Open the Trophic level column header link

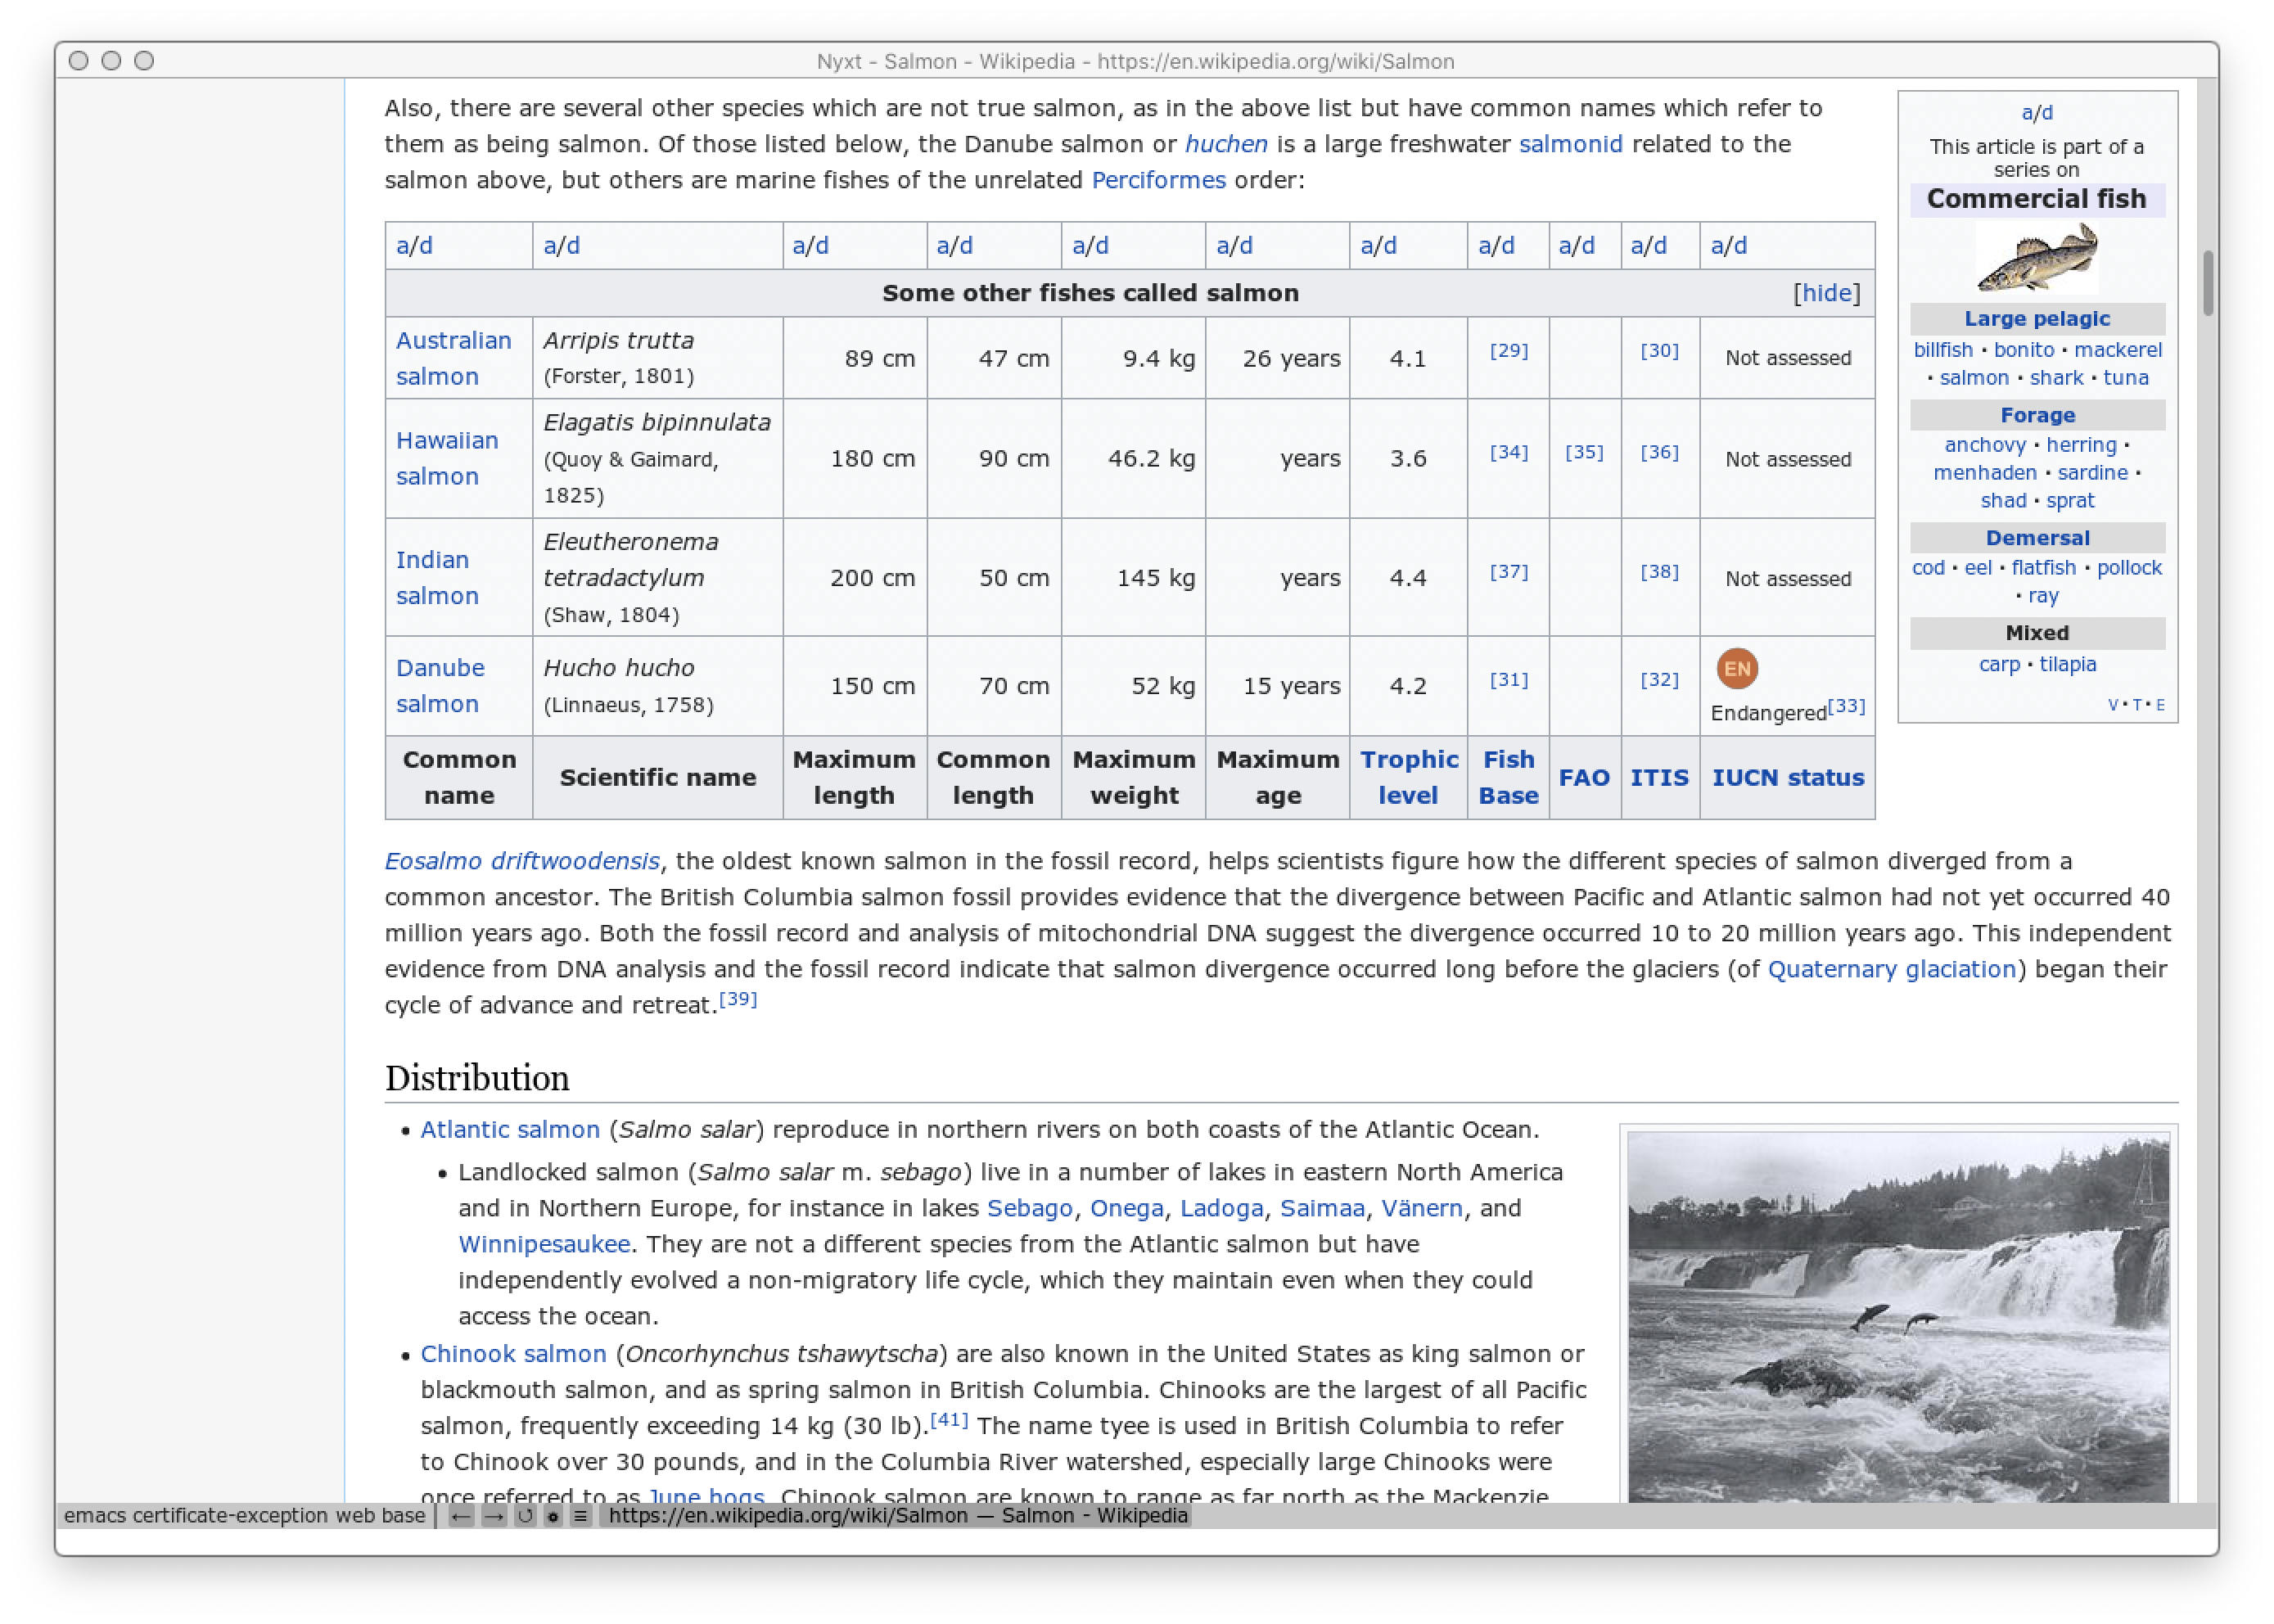pos(1408,777)
